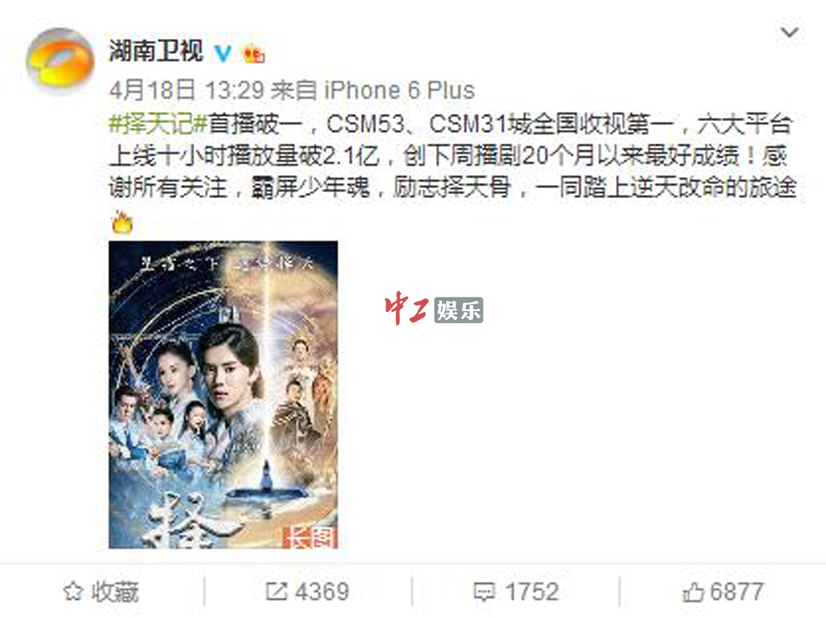Click the 1752 comment count
Image resolution: width=826 pixels, height=618 pixels.
[532, 592]
